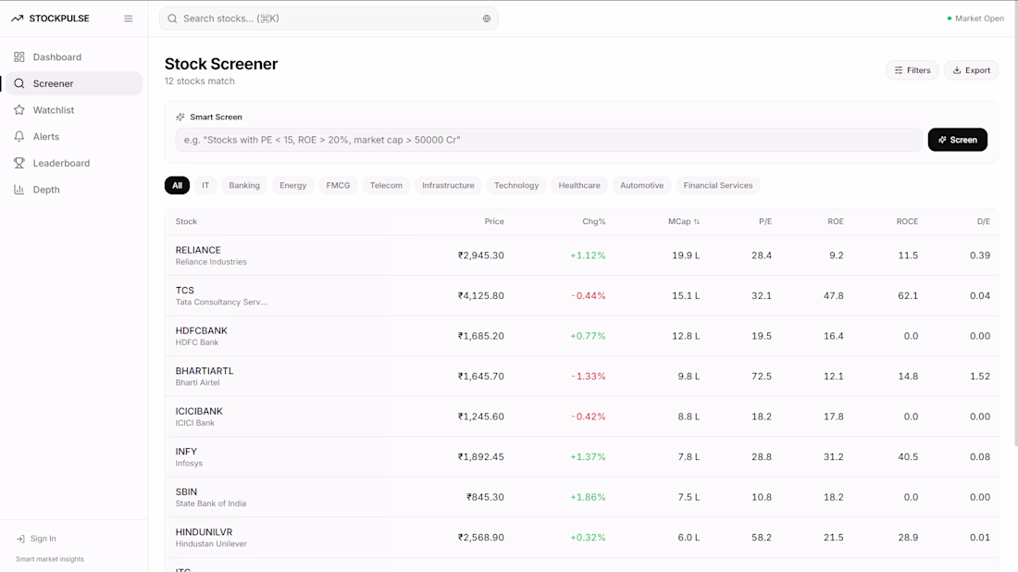Filter by Technology sector
The image size is (1018, 572).
pos(516,186)
